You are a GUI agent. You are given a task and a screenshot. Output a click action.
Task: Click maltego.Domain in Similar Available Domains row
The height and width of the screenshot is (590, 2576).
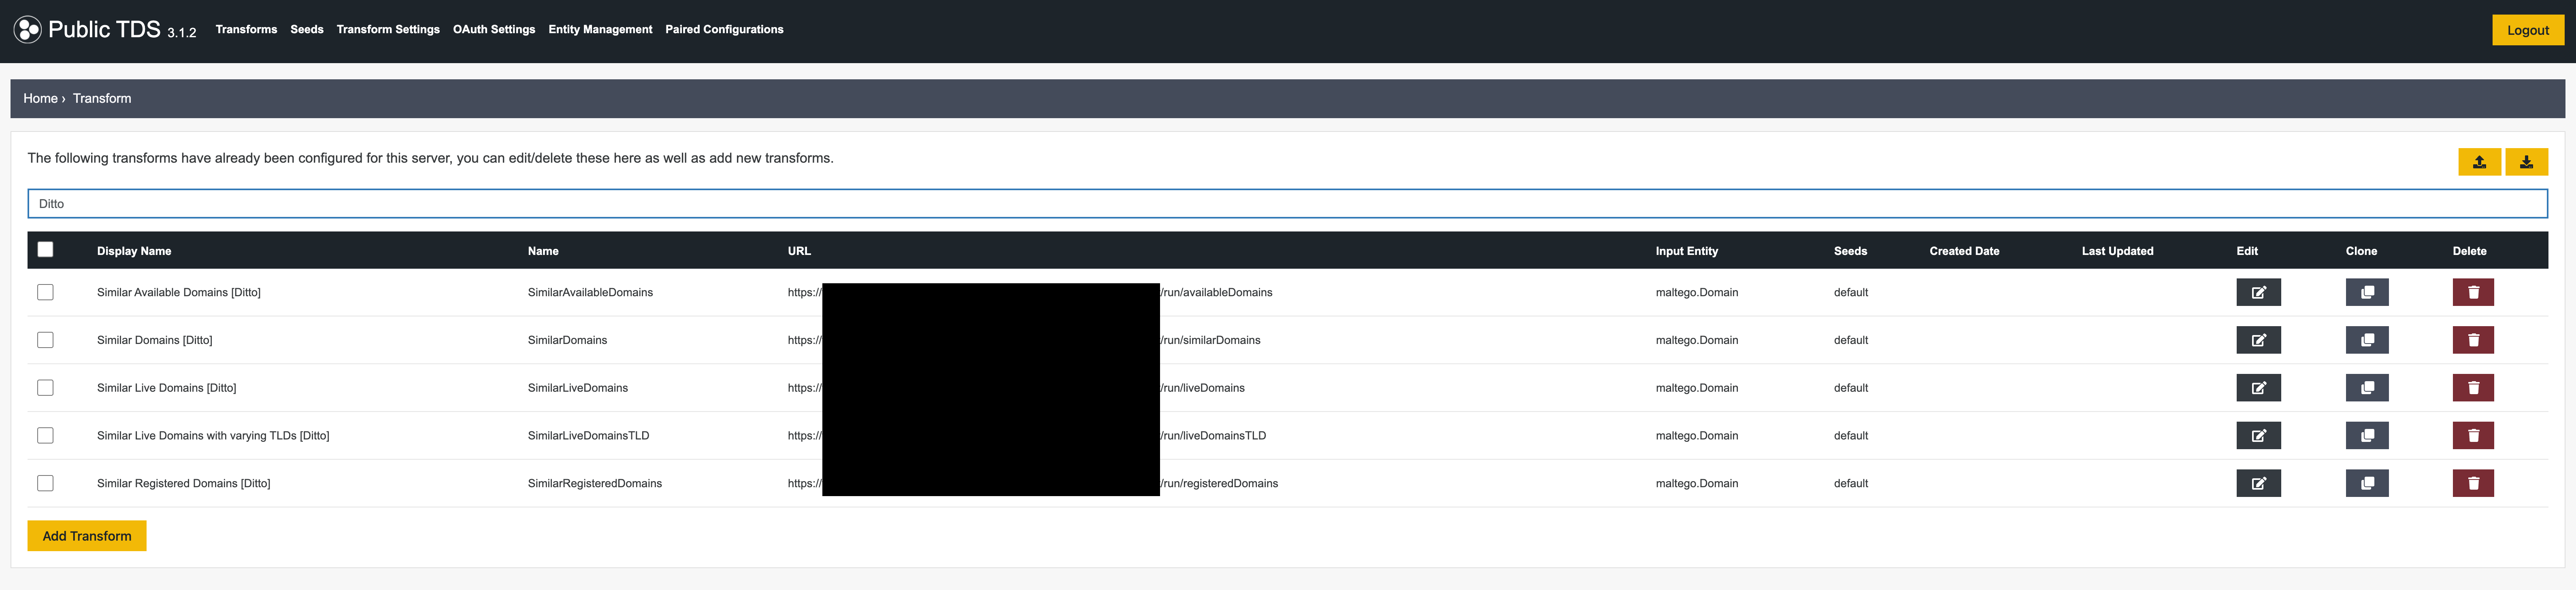(1696, 292)
